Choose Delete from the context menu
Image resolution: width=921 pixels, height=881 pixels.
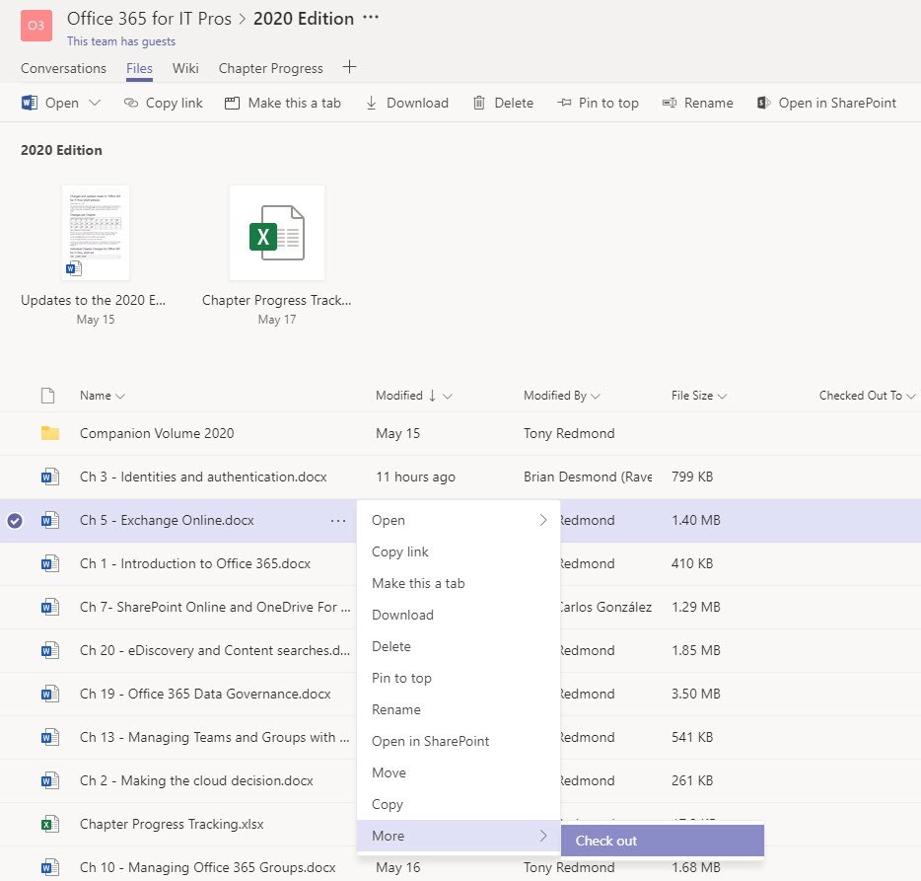coord(459,646)
